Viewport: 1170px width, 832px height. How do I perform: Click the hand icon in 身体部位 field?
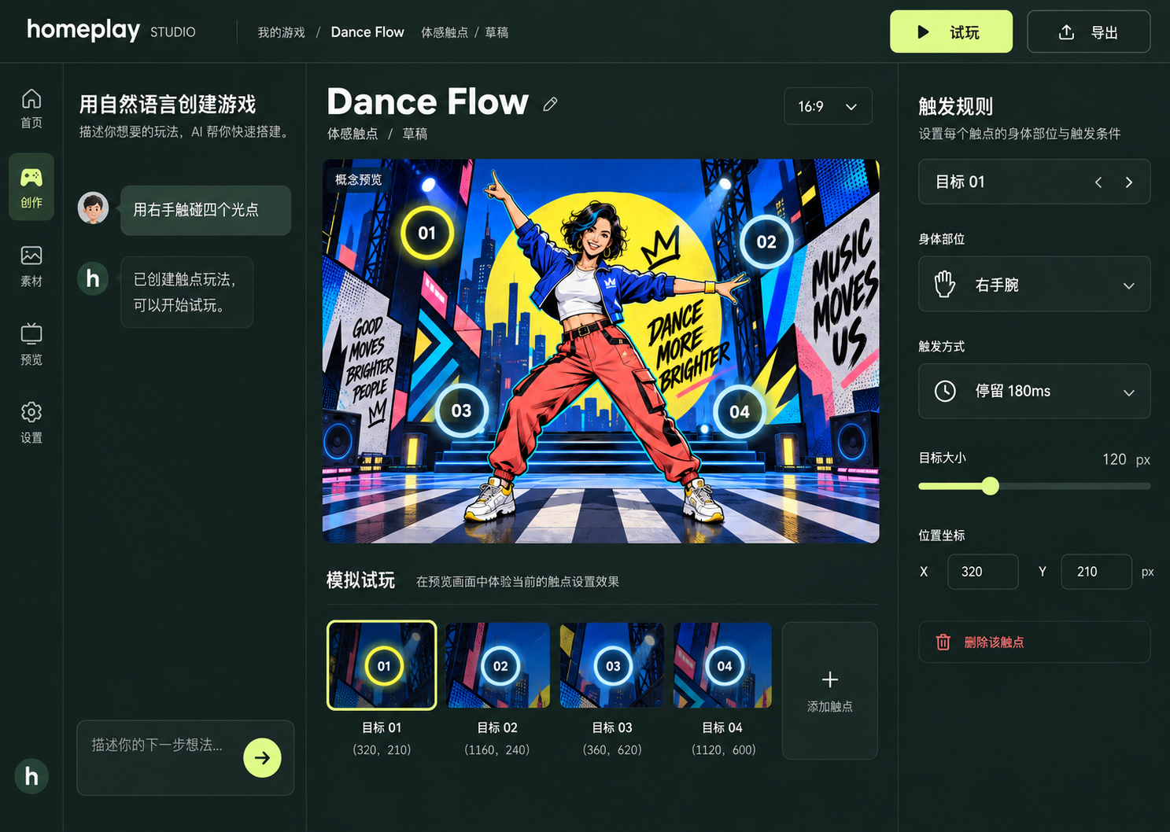(x=945, y=284)
